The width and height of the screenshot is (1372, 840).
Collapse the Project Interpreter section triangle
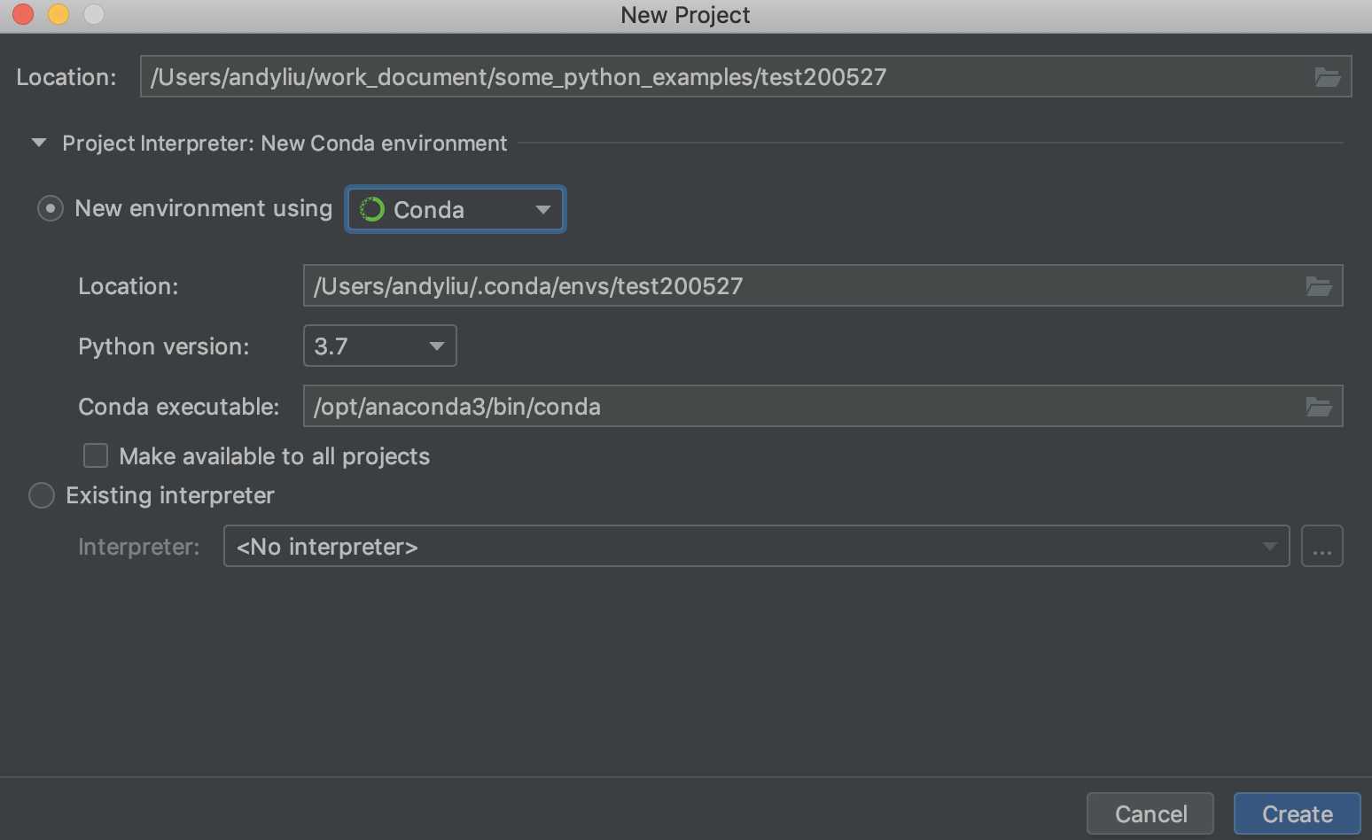coord(39,143)
